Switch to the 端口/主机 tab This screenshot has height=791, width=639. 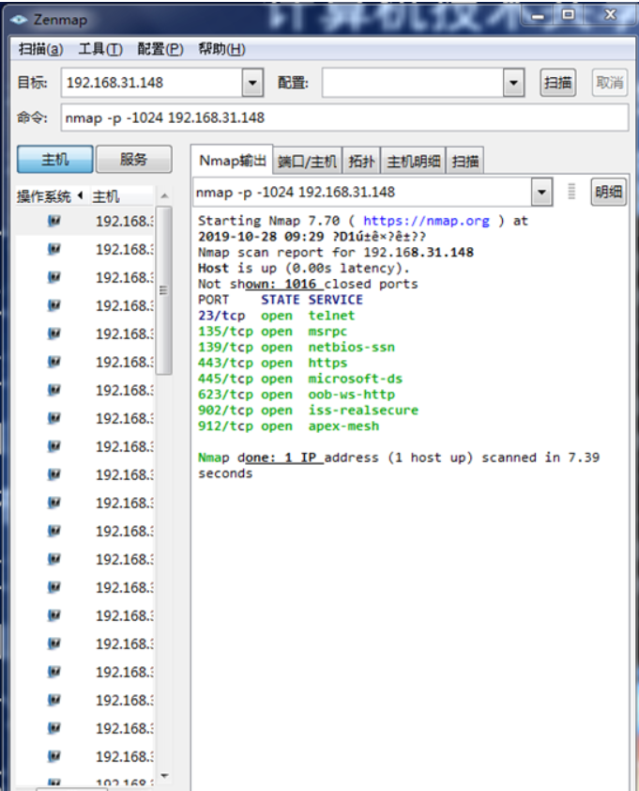(307, 162)
